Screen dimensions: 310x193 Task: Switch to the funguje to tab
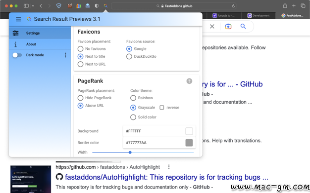pyautogui.click(x=224, y=16)
